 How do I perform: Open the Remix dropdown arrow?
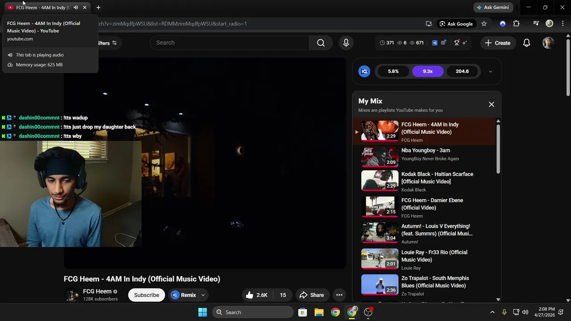pos(203,295)
